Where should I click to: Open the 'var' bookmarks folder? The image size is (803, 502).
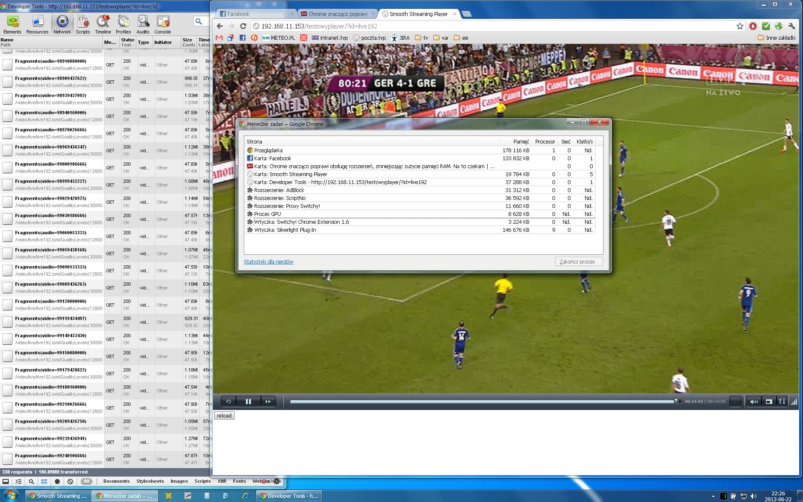441,38
